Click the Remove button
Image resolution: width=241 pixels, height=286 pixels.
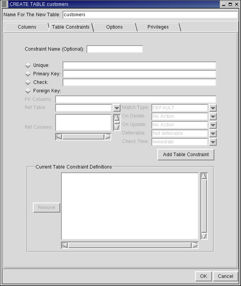[x=46, y=208]
